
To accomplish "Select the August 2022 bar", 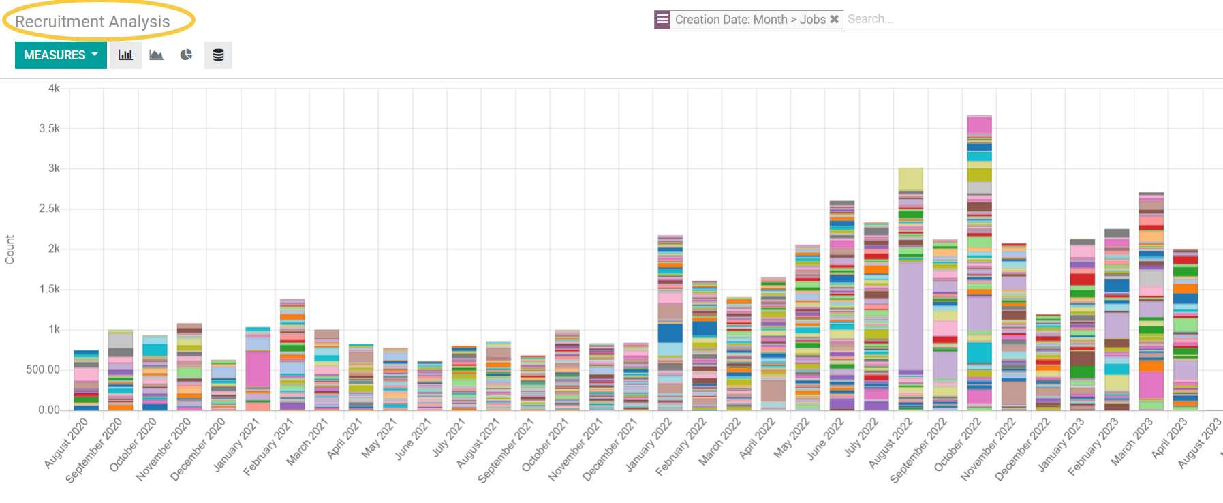I will [x=911, y=289].
